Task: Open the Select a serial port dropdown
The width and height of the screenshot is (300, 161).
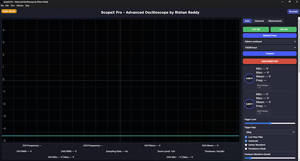Action: pos(270,41)
